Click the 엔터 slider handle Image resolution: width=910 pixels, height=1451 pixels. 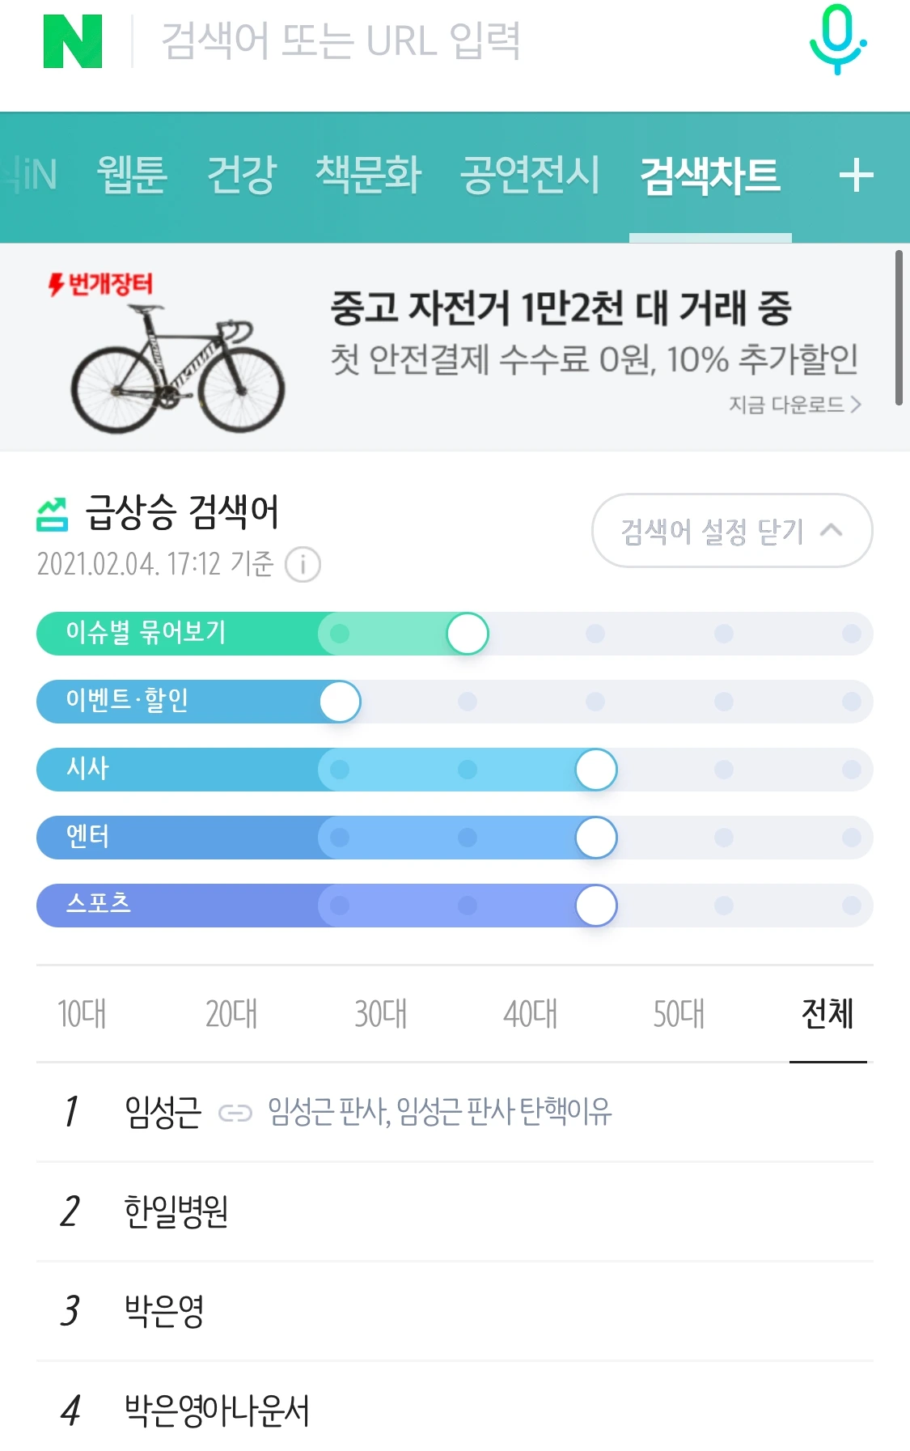596,838
